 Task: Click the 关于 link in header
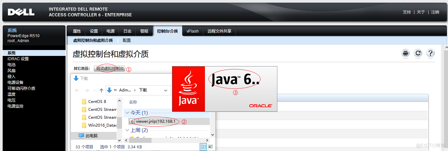tap(421, 12)
